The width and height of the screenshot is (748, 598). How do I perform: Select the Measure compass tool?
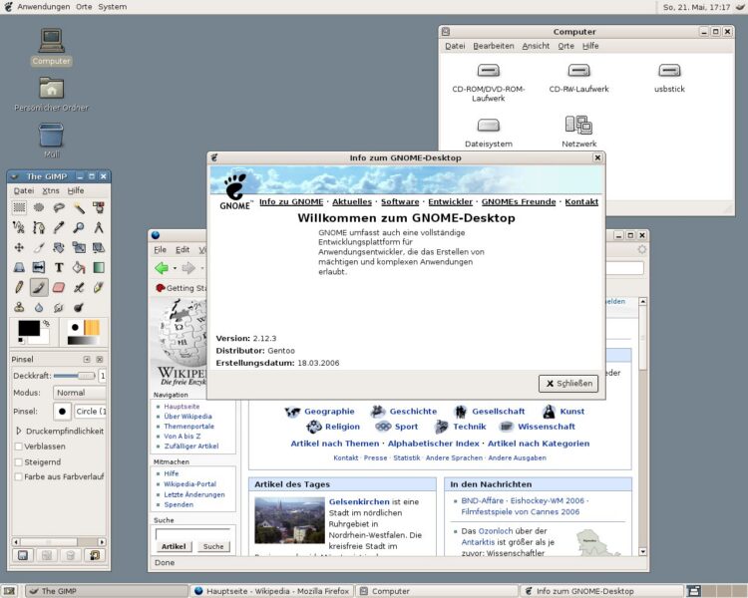point(99,227)
